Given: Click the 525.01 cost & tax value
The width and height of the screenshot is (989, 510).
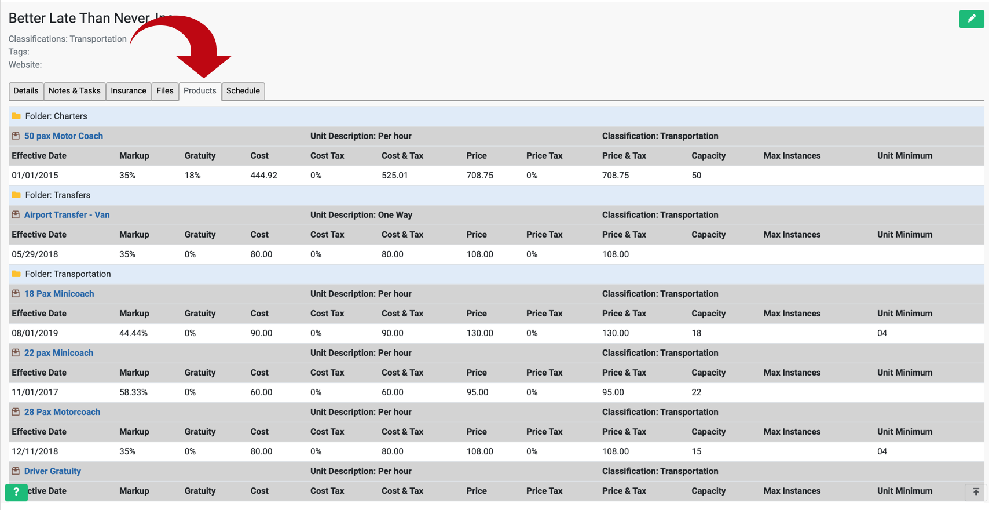Looking at the screenshot, I should [x=395, y=175].
